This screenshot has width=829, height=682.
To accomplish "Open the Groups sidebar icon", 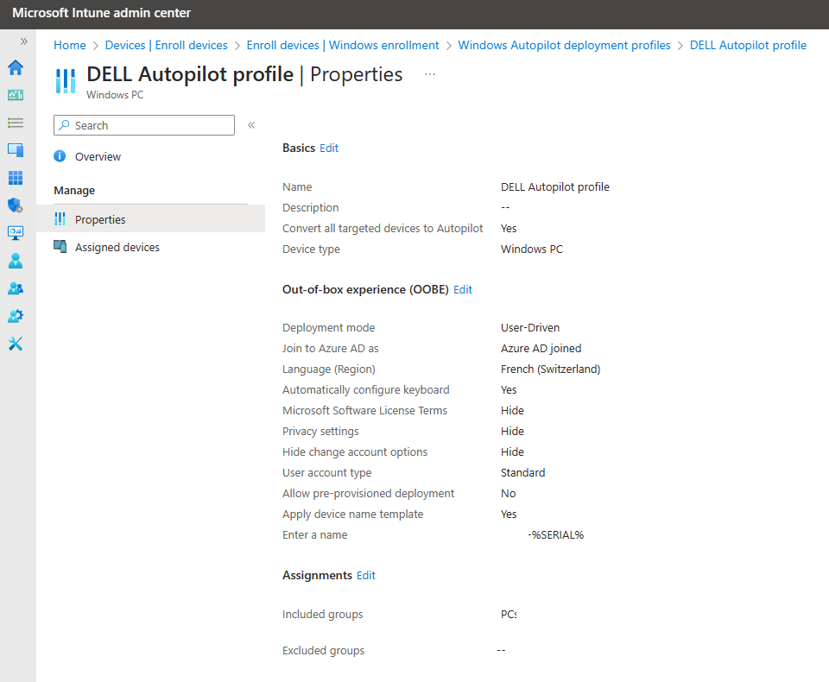I will pos(16,288).
